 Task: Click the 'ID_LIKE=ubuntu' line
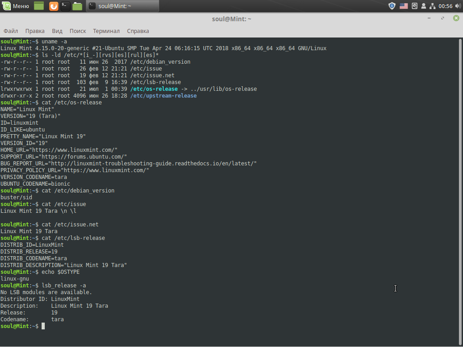pyautogui.click(x=23, y=130)
